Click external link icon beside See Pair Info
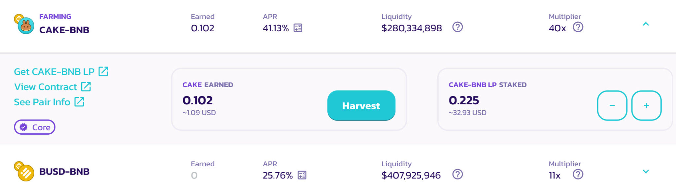This screenshot has height=189, width=676. click(x=79, y=102)
